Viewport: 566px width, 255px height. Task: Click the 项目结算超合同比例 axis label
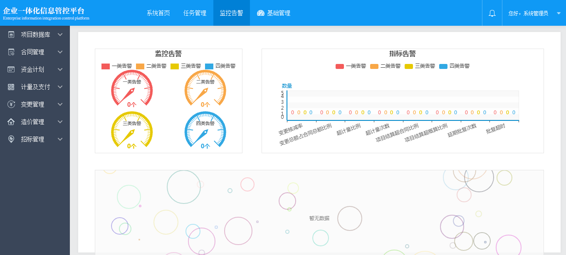click(397, 133)
